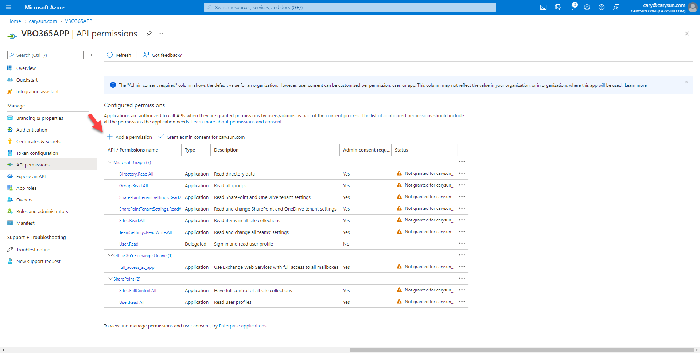Open the VBO365APP breadcrumb link

pos(78,21)
